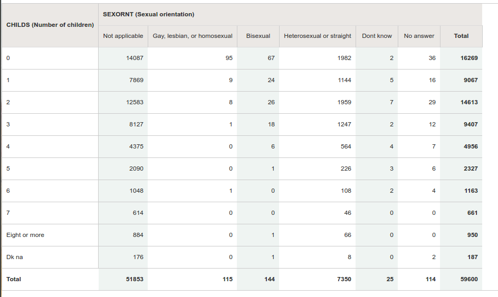Click the row total 16269

pos(469,58)
